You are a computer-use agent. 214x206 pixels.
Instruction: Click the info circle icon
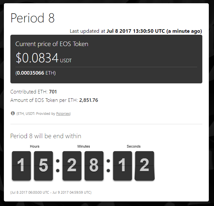[x=13, y=114]
